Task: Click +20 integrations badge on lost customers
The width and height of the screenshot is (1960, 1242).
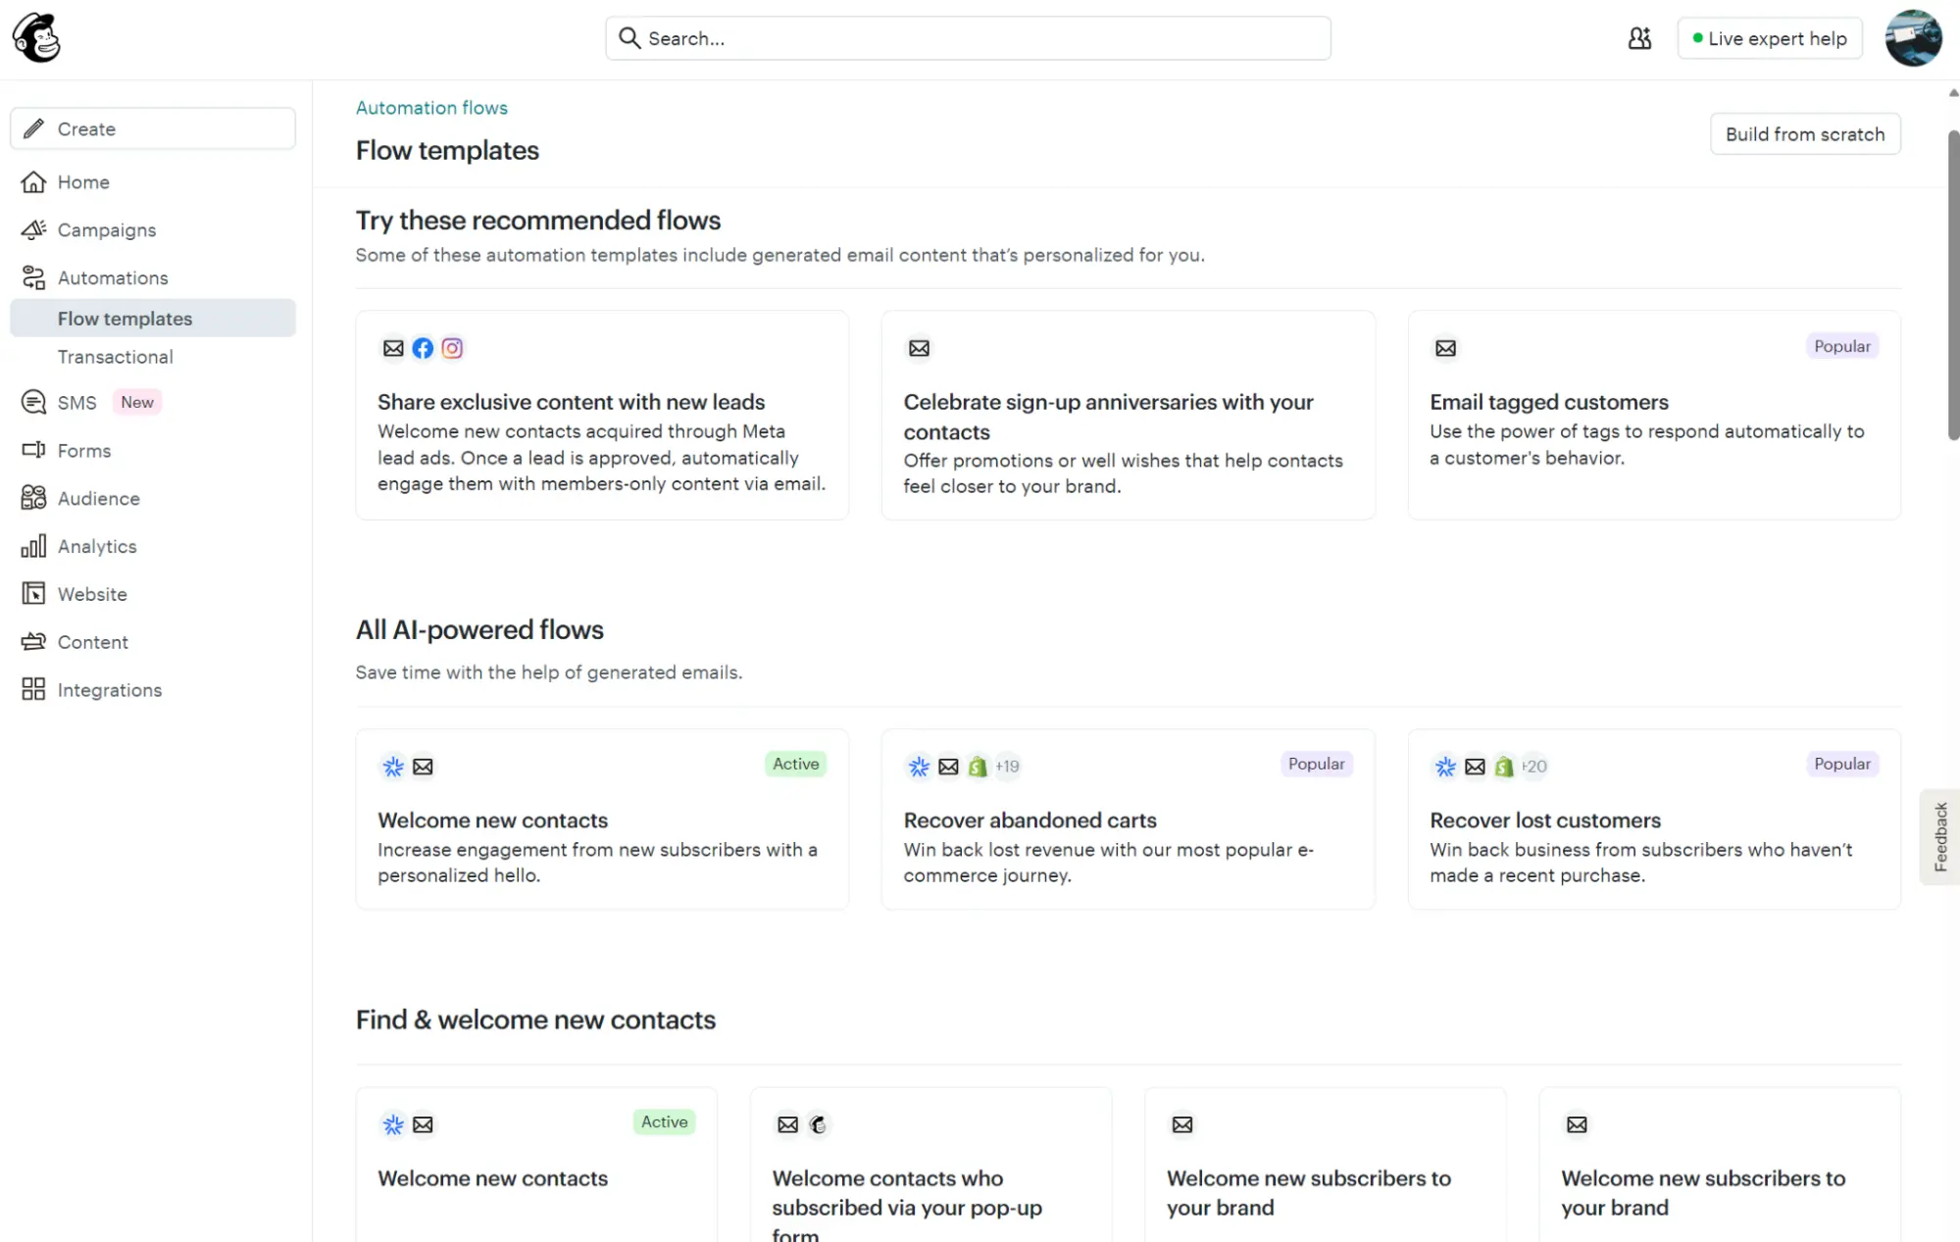Action: tap(1533, 767)
